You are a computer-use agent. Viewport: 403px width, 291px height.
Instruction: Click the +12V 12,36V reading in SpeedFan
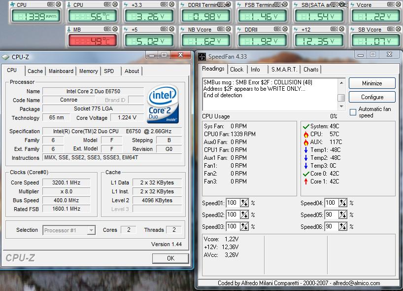tap(221, 247)
